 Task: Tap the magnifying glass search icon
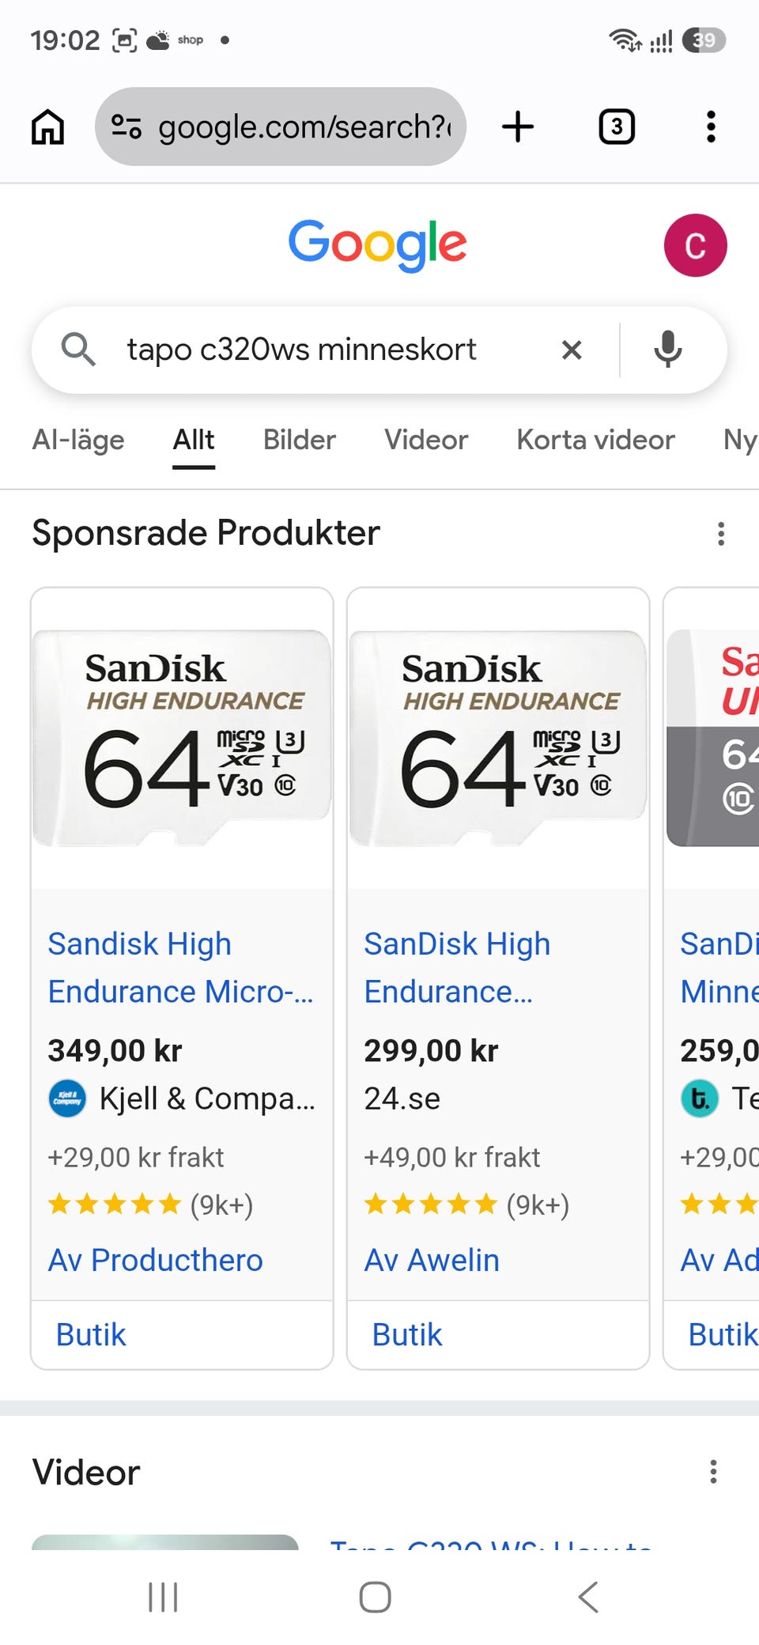point(78,350)
